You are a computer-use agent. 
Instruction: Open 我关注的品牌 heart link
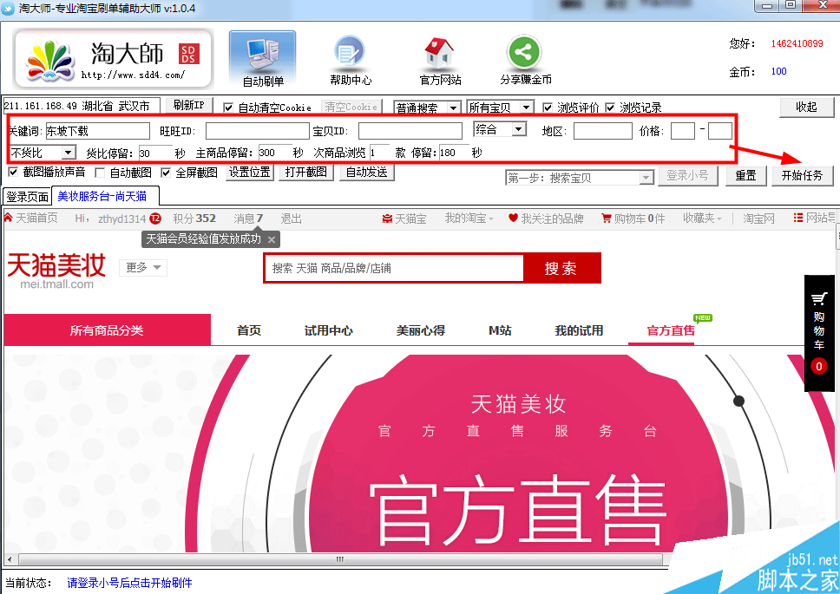click(x=546, y=219)
